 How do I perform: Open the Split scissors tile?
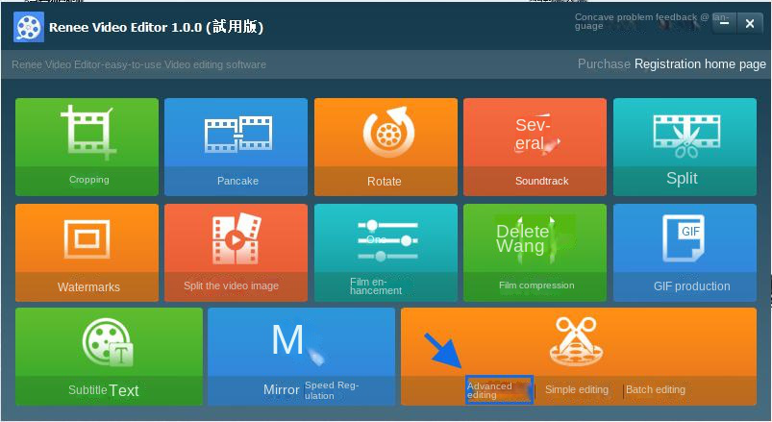[685, 147]
